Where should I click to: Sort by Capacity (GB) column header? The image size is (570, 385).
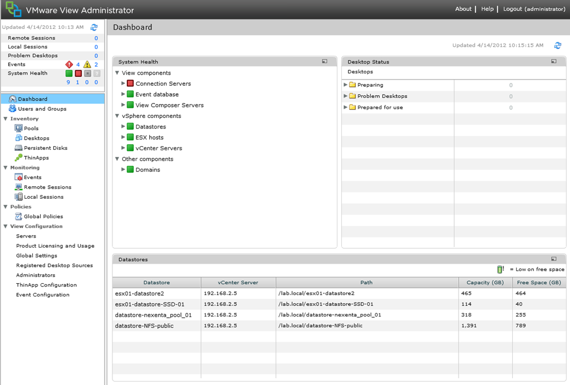point(485,283)
